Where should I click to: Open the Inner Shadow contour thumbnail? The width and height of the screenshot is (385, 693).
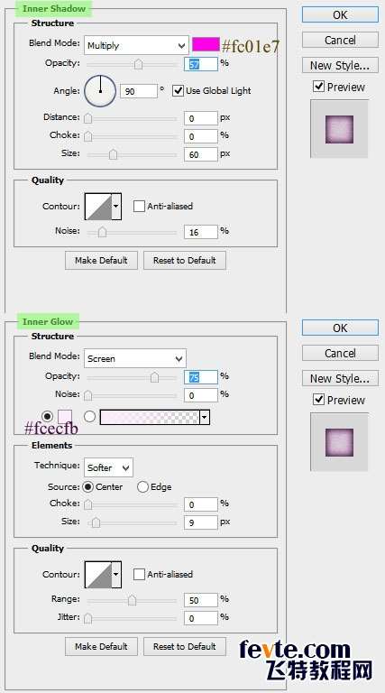pyautogui.click(x=98, y=207)
